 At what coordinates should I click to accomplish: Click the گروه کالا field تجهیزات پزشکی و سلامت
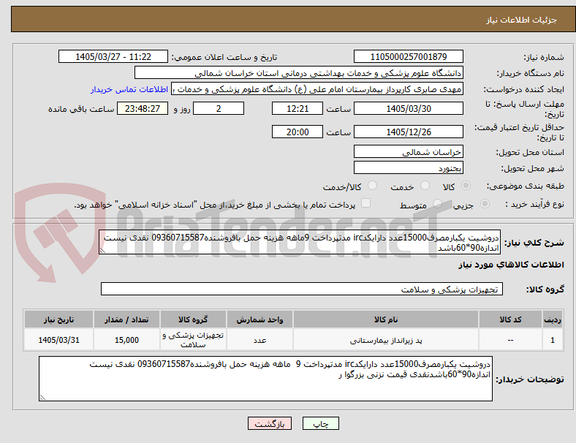(302, 289)
